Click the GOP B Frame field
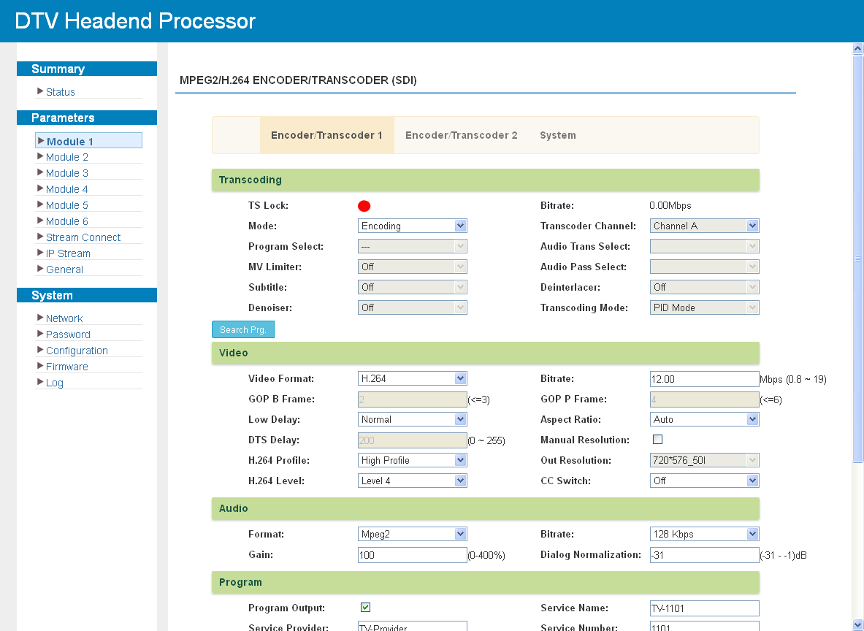 [x=412, y=399]
